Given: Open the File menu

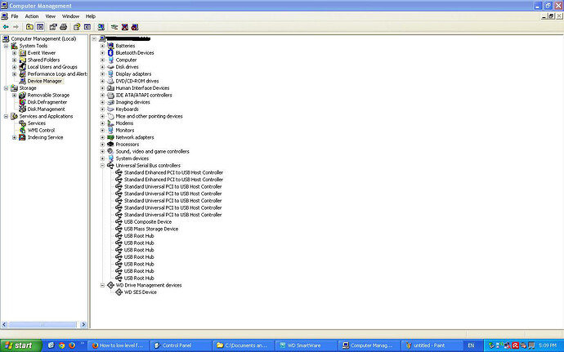Looking at the screenshot, I should pyautogui.click(x=15, y=16).
